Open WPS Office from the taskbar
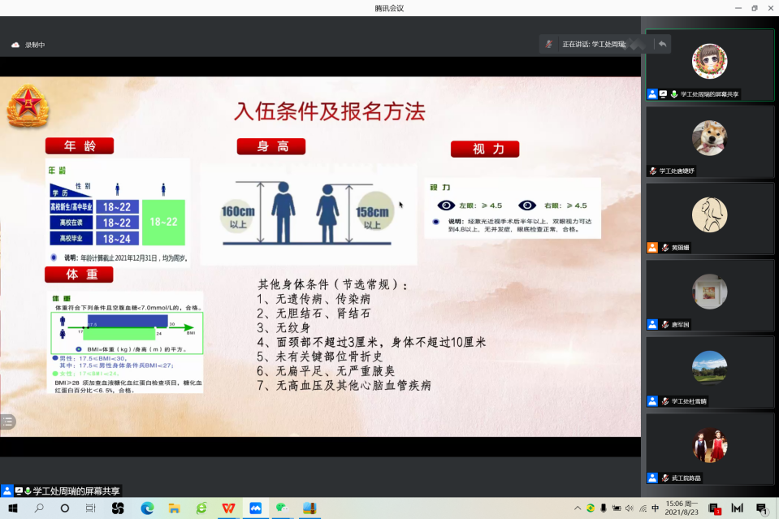The image size is (779, 519). [228, 508]
